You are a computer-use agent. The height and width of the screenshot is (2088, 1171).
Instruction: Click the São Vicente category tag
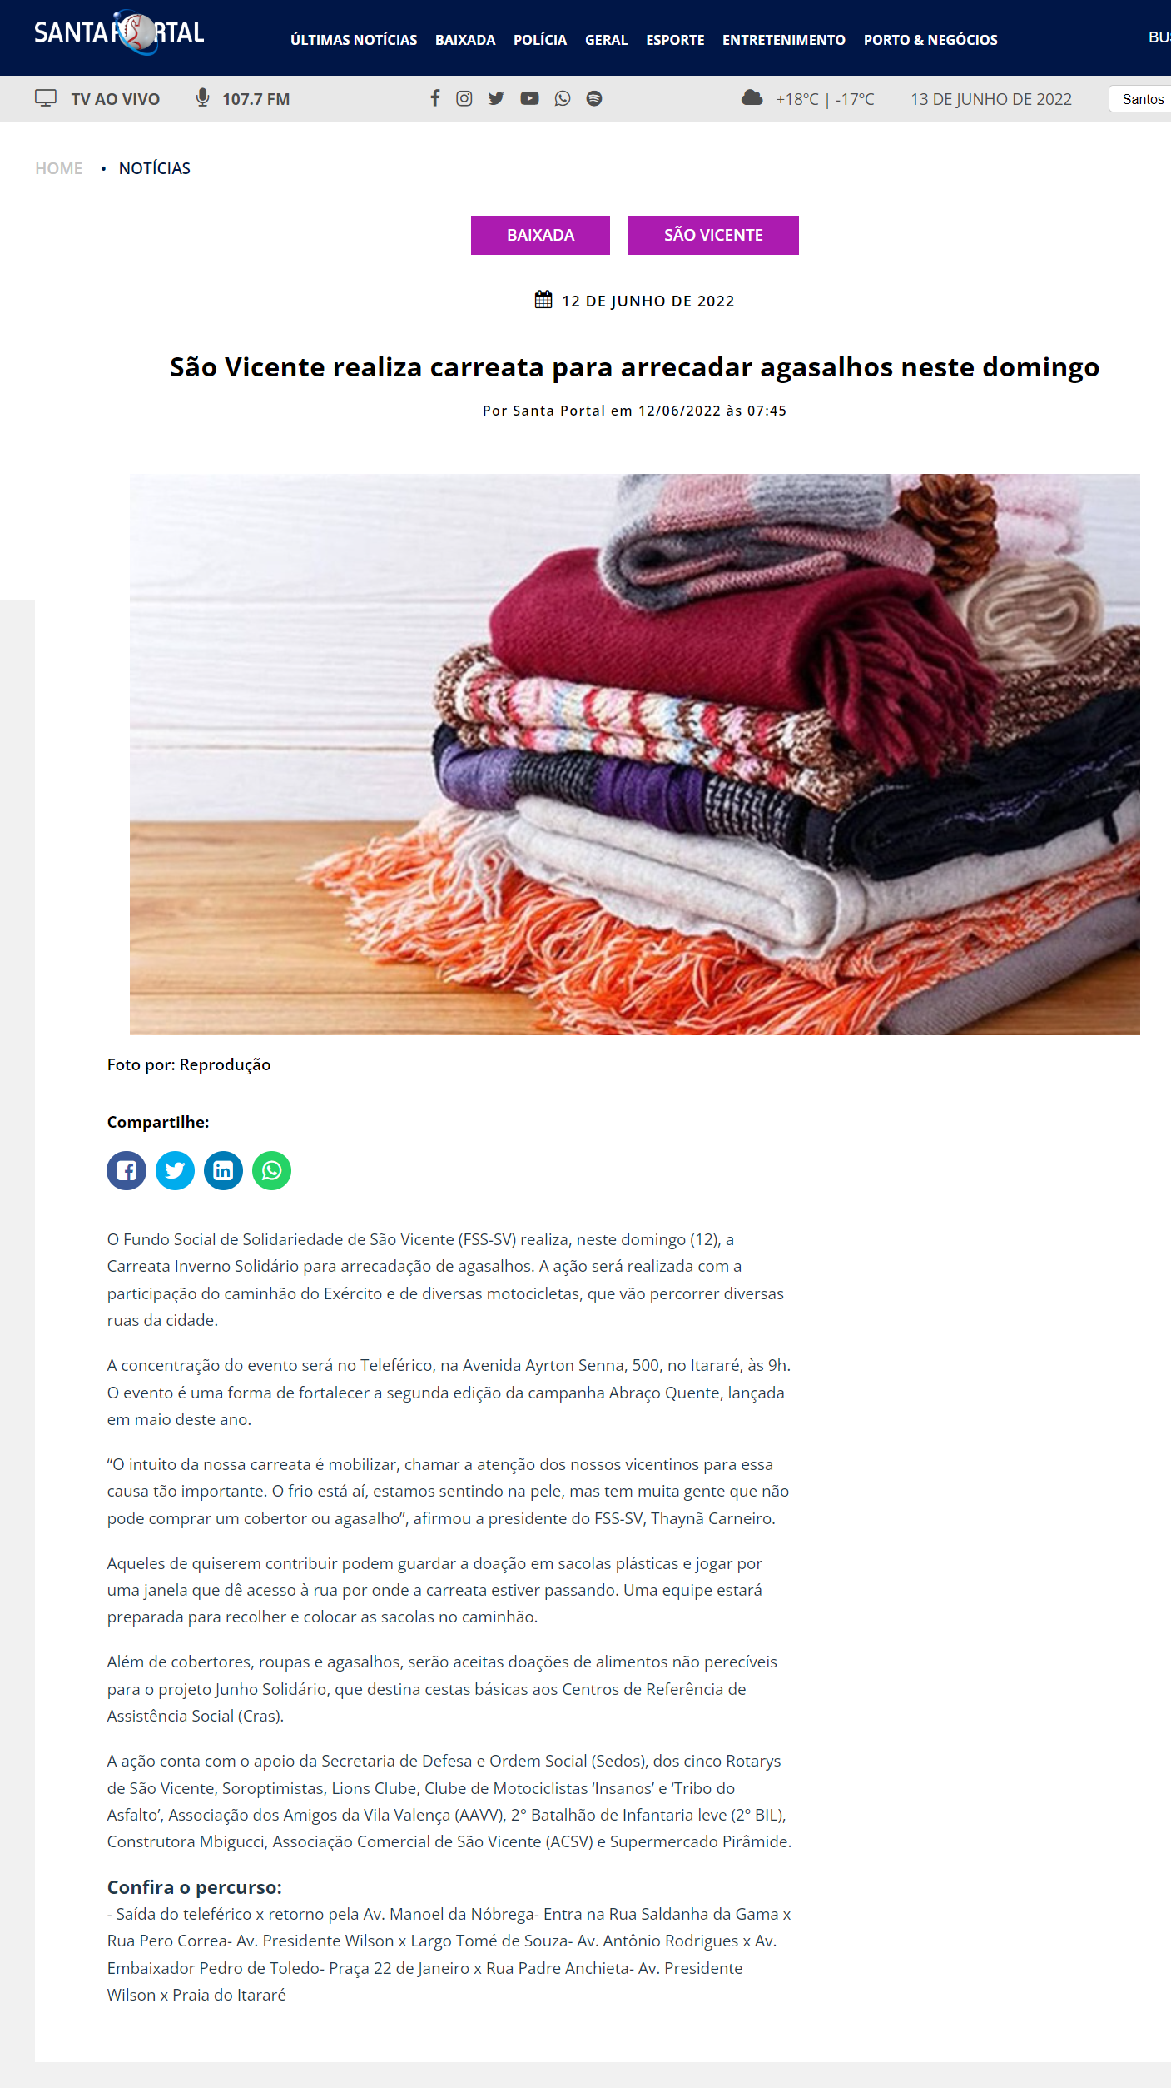click(x=713, y=235)
